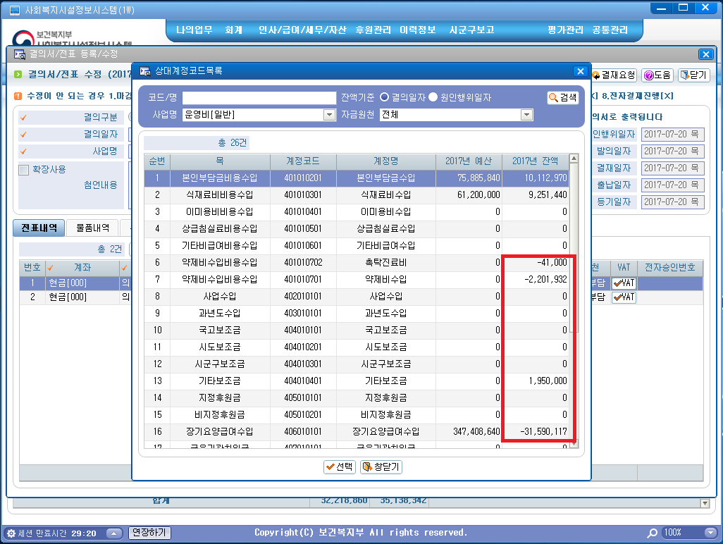Select the 식재료비비용수입 row in the list
This screenshot has height=544, width=723.
[x=220, y=194]
